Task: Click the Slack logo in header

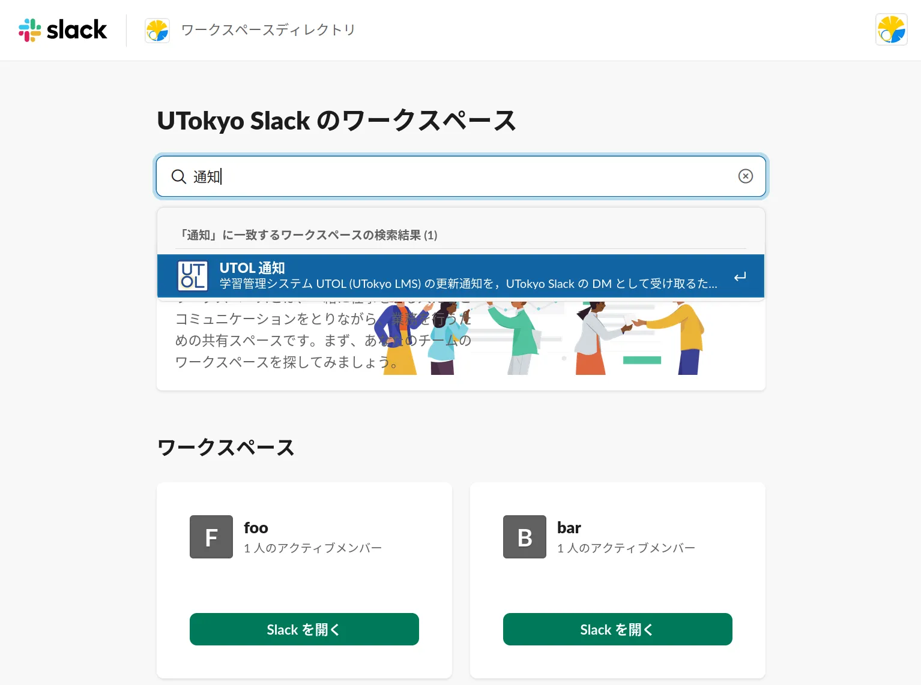Action: click(x=63, y=30)
